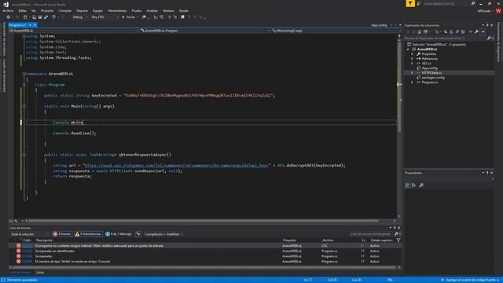
Task: Click the navigate backward toolbar icon
Action: coord(8,17)
